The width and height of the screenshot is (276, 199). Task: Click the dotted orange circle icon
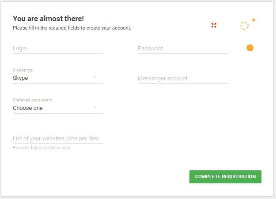click(x=245, y=26)
